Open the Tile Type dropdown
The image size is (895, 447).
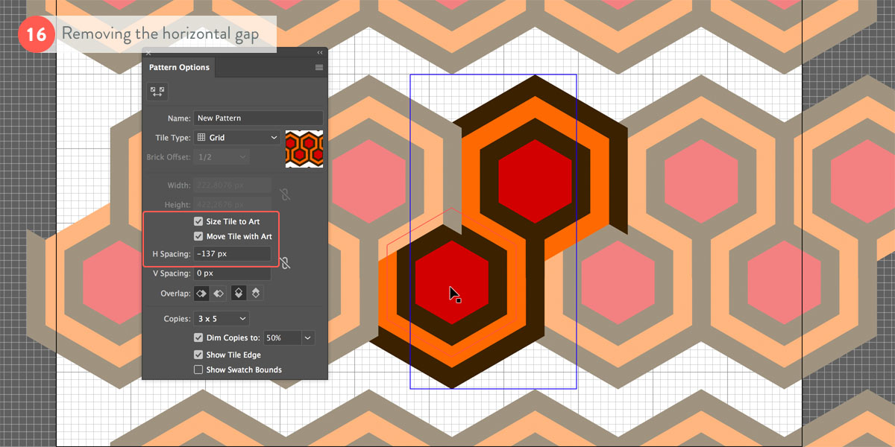236,138
